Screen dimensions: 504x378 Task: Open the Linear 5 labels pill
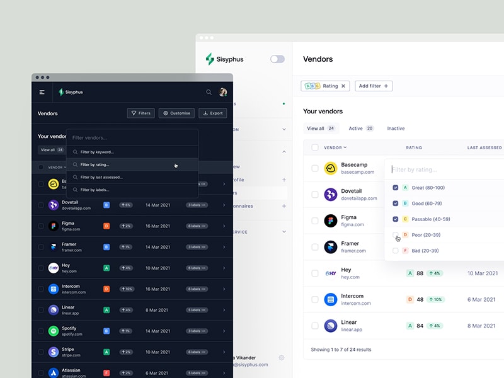197,310
